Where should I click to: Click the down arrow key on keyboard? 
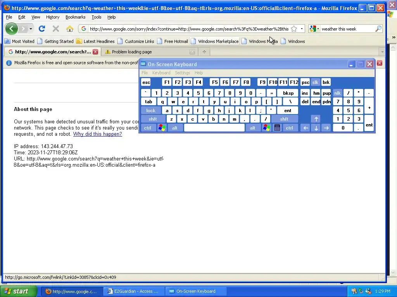point(316,128)
